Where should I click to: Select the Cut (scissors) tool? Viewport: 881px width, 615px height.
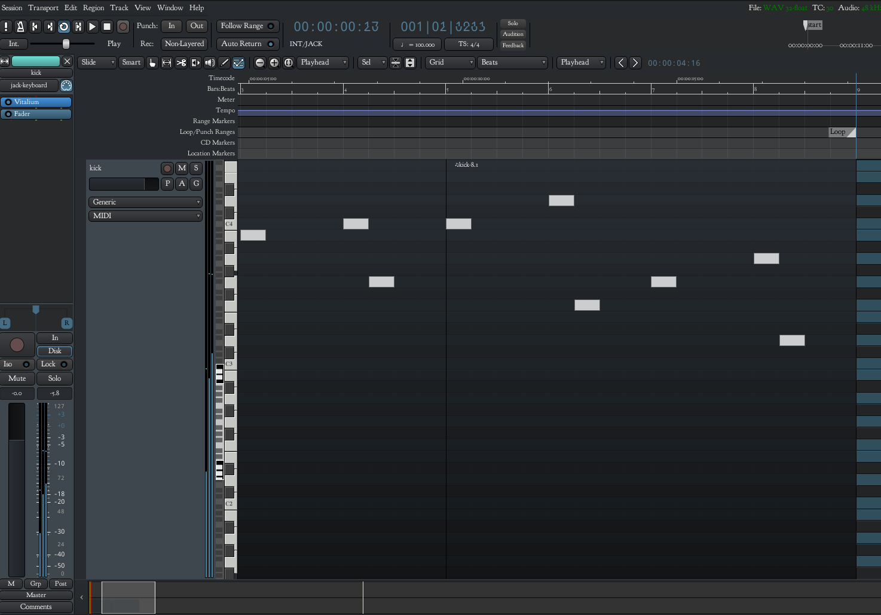[181, 62]
